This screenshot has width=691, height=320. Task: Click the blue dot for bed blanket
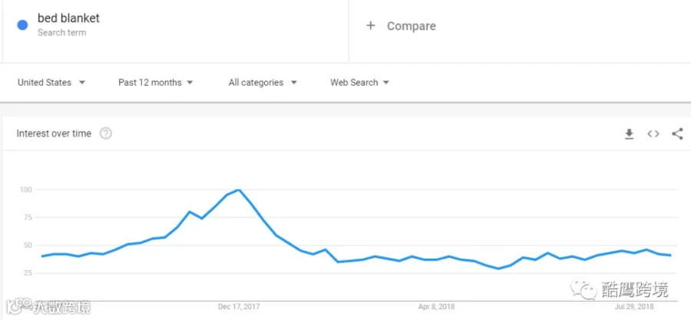coord(22,25)
